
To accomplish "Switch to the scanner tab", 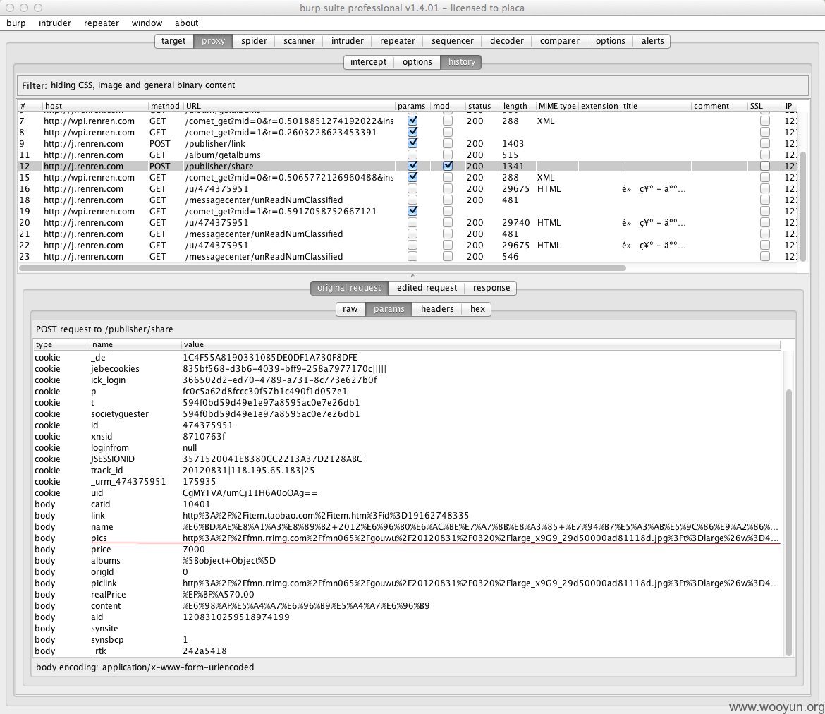I will click(x=299, y=41).
